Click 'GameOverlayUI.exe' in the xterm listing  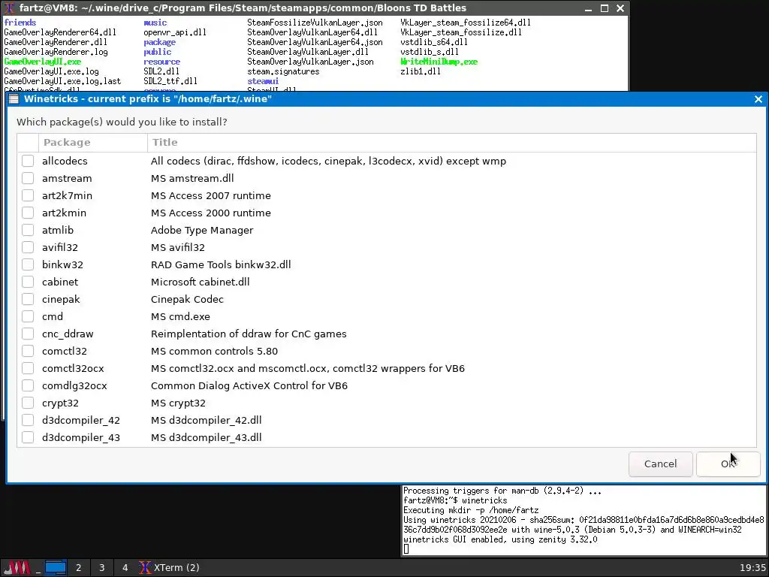(x=43, y=62)
